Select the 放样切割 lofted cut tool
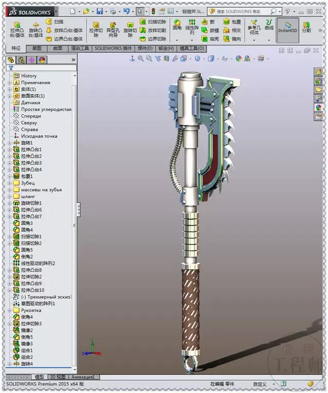Viewport: 328px width, 393px height. click(x=153, y=30)
